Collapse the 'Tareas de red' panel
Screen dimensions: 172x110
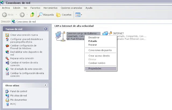point(46,29)
